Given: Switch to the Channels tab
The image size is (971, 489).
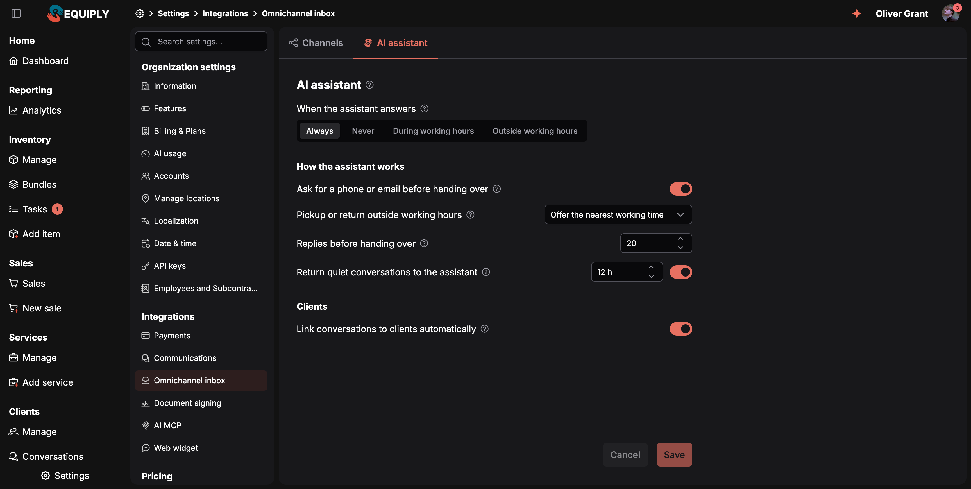Looking at the screenshot, I should click(x=316, y=43).
